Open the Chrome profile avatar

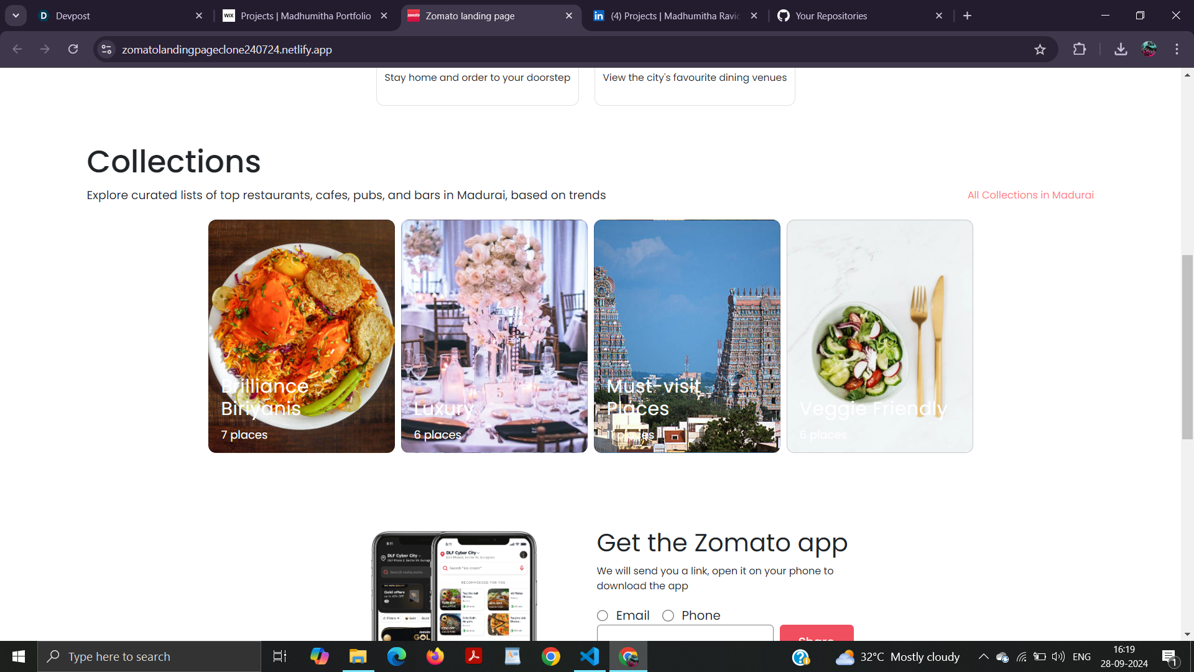point(1149,49)
